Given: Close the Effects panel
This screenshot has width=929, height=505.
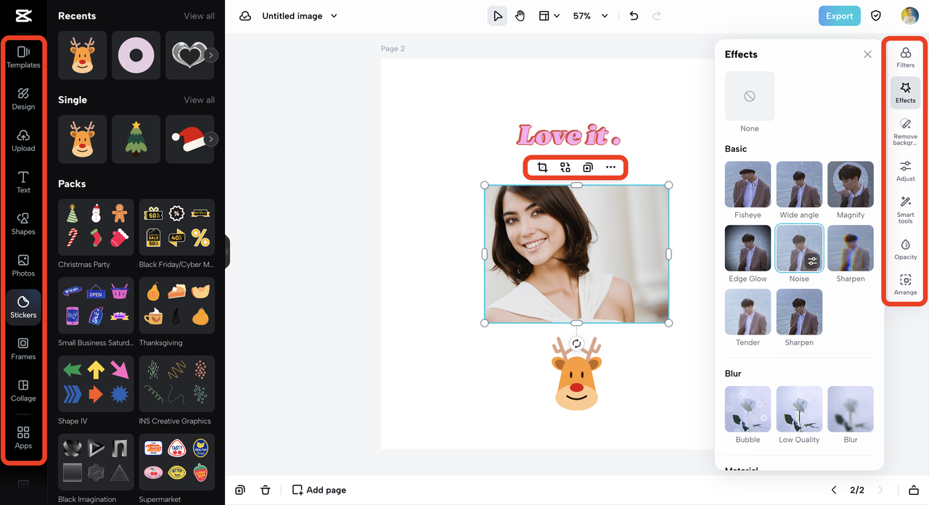Looking at the screenshot, I should [867, 54].
